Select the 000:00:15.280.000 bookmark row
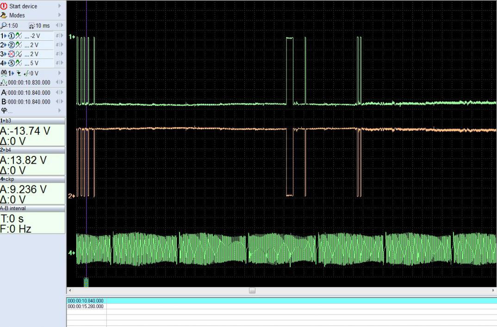Screen dimensions: 497x327 click(x=282, y=306)
